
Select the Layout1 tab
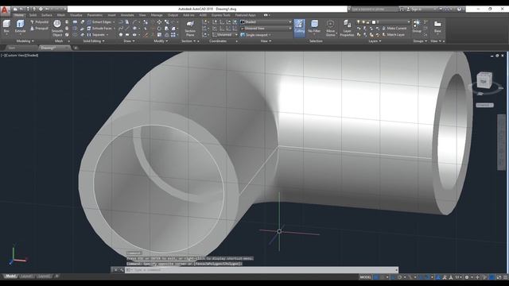26,276
